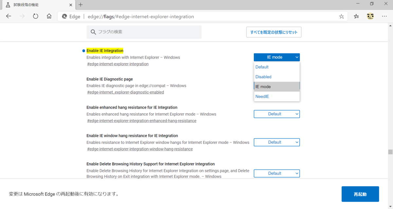The image size is (393, 209).
Task: Click the refresh page icon
Action: click(x=36, y=16)
